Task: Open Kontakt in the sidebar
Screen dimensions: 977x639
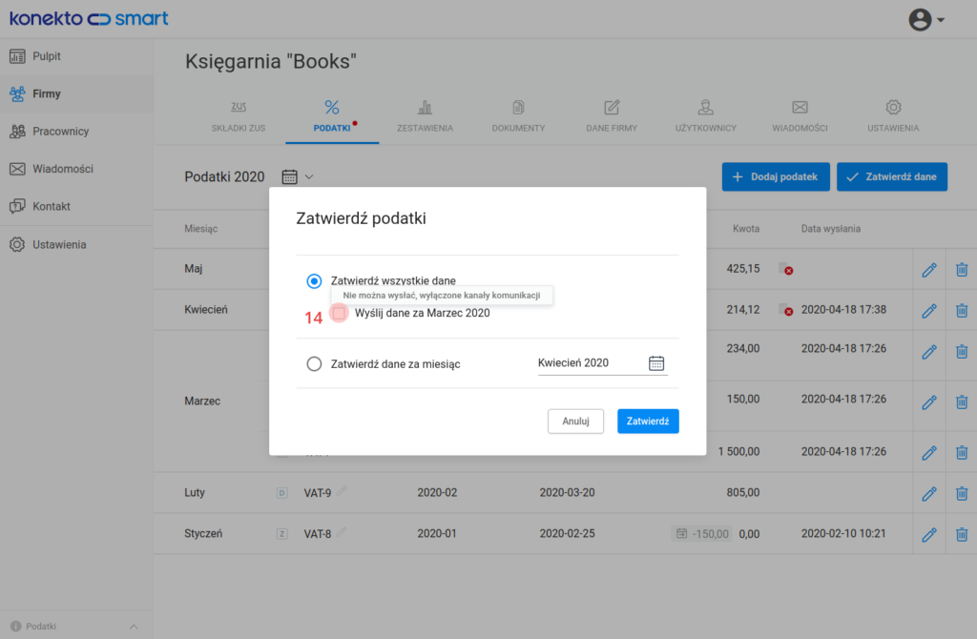Action: 76,206
